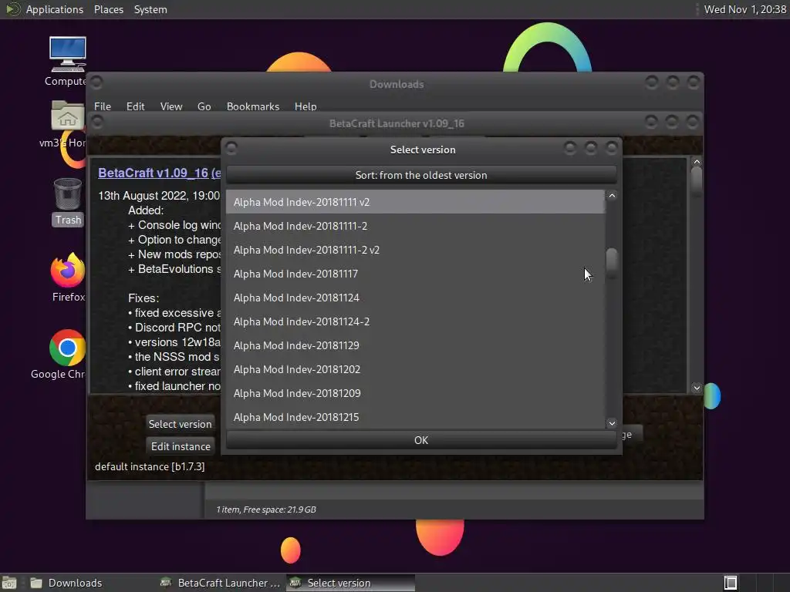The height and width of the screenshot is (592, 790).
Task: Click changelog panel scrollbar down arrow
Action: click(697, 388)
